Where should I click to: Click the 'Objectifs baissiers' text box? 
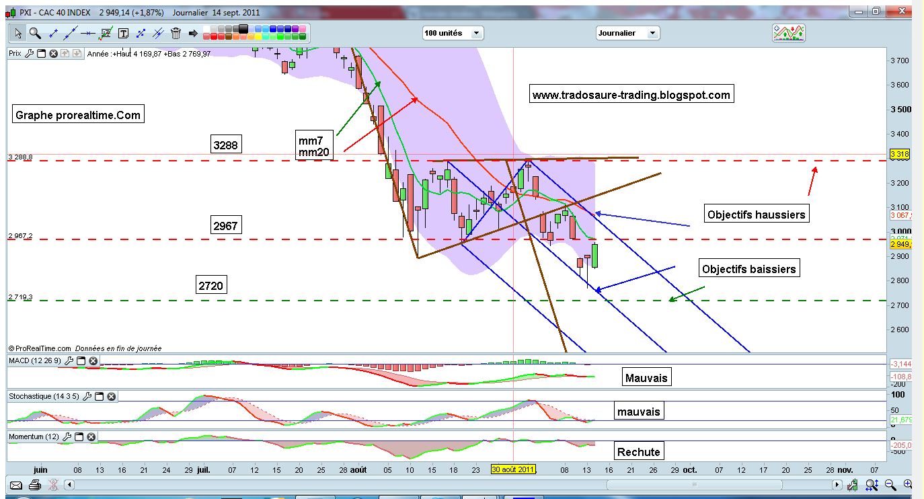(748, 269)
